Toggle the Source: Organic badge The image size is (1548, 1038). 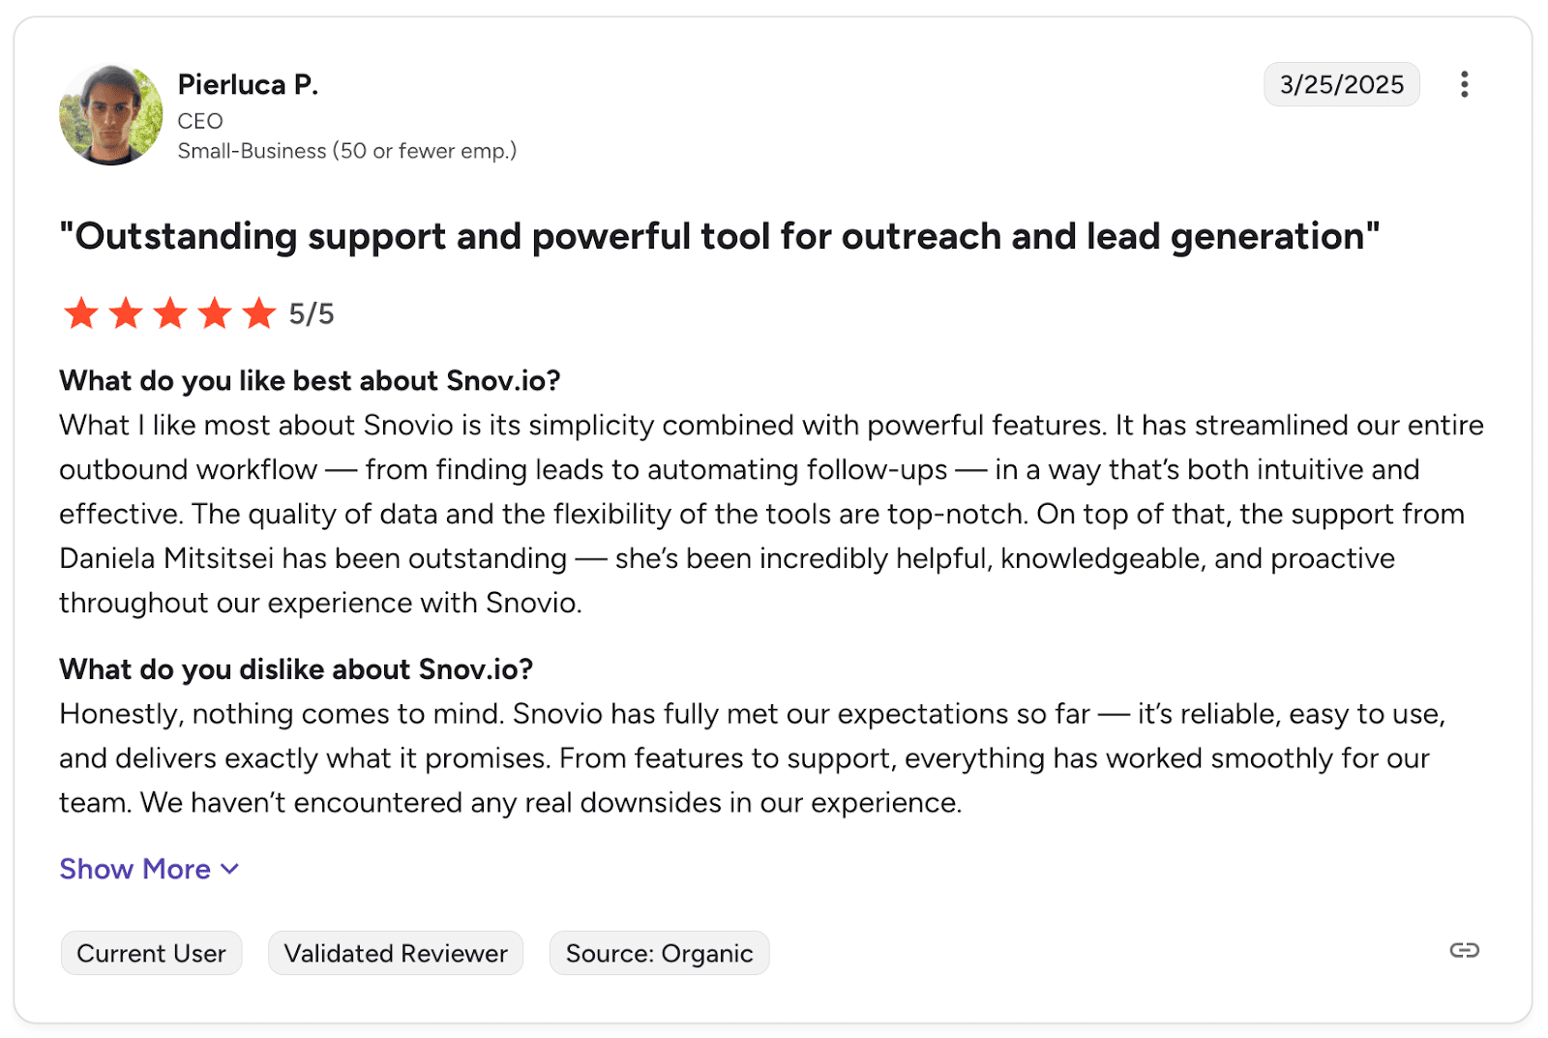click(x=659, y=952)
